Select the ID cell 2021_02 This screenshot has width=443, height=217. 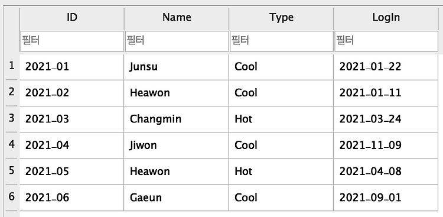pos(71,93)
